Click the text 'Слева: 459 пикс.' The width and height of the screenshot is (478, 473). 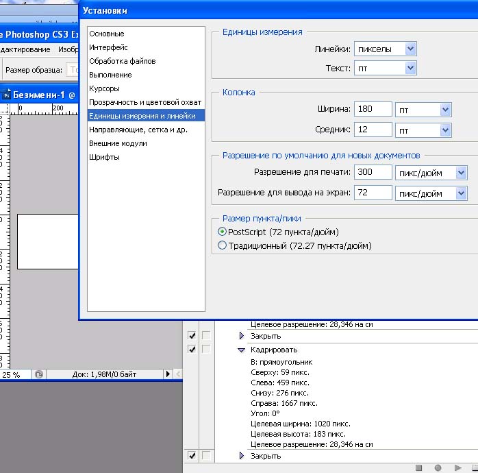280,383
